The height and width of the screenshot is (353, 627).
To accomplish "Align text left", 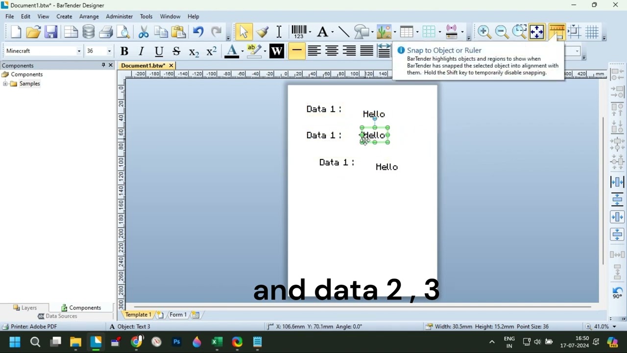I will [x=314, y=51].
